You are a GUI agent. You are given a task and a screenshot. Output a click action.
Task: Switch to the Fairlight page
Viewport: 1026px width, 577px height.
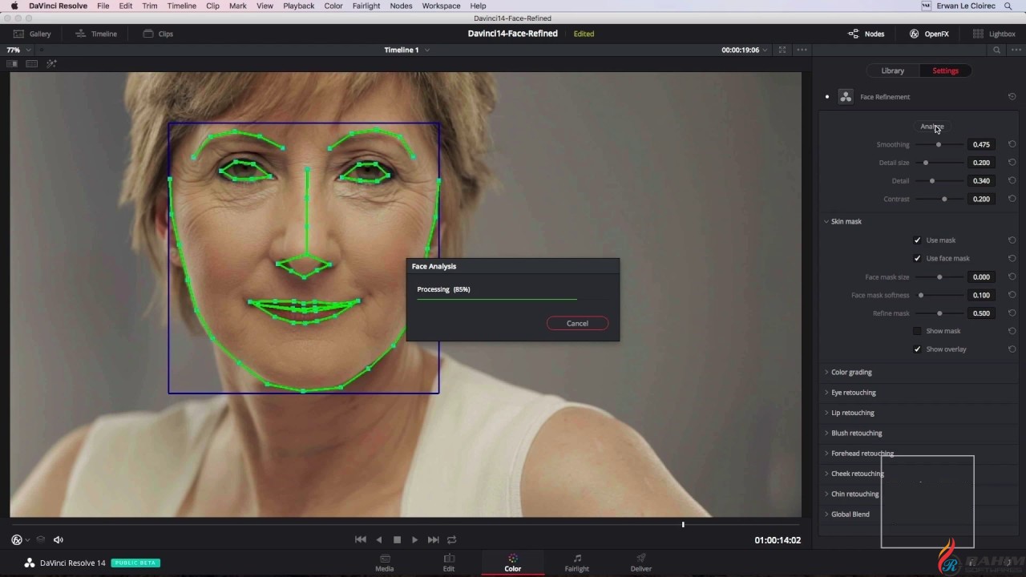pos(576,563)
